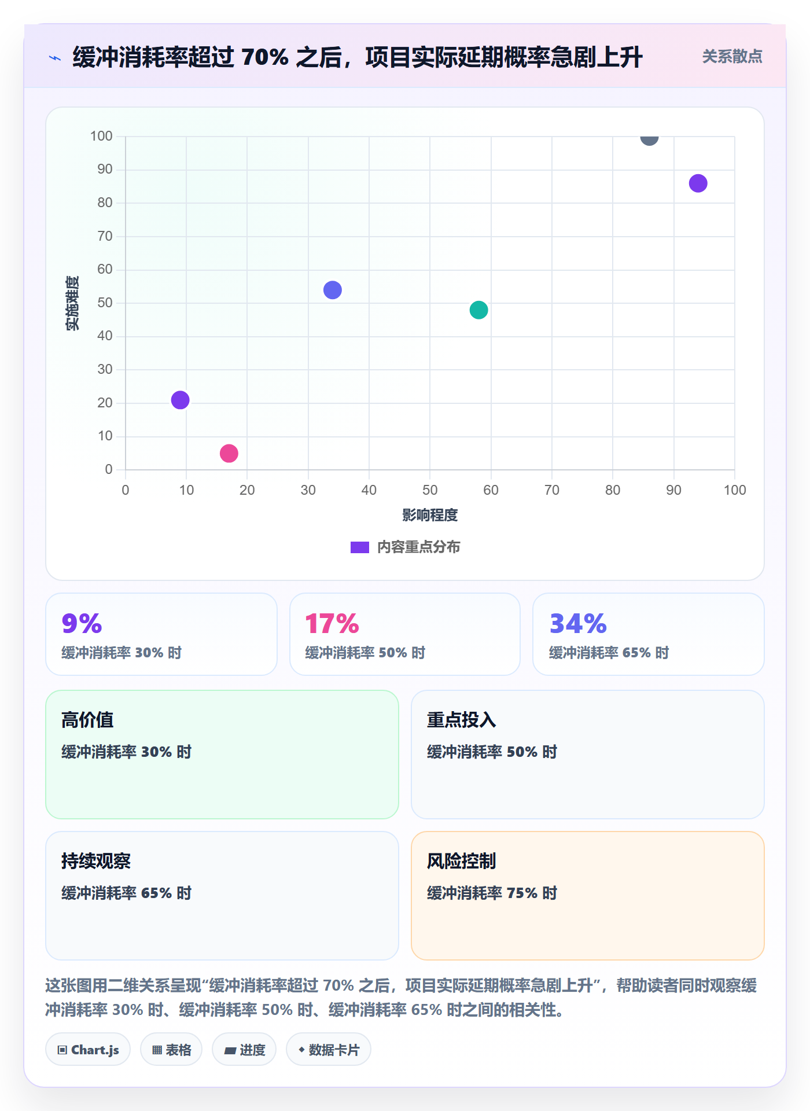
Task: Open the 17% stat card
Action: point(405,634)
